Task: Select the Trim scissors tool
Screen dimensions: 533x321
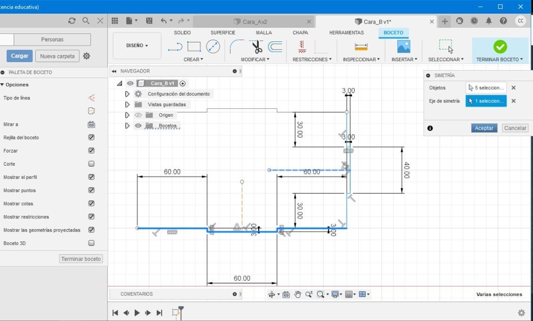Action: pos(257,47)
